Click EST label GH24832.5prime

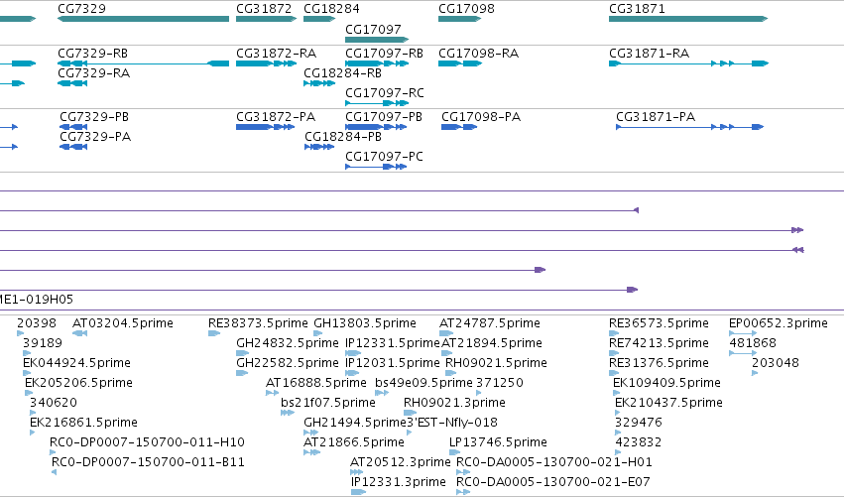pos(288,343)
